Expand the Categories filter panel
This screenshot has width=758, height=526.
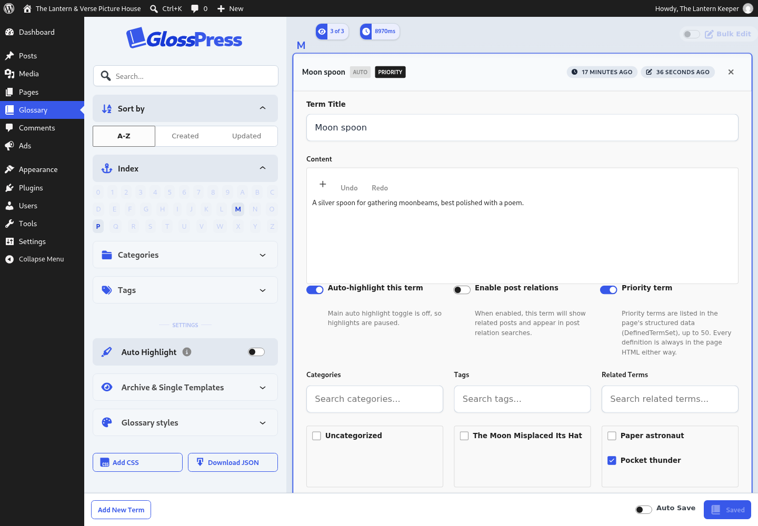coord(185,255)
